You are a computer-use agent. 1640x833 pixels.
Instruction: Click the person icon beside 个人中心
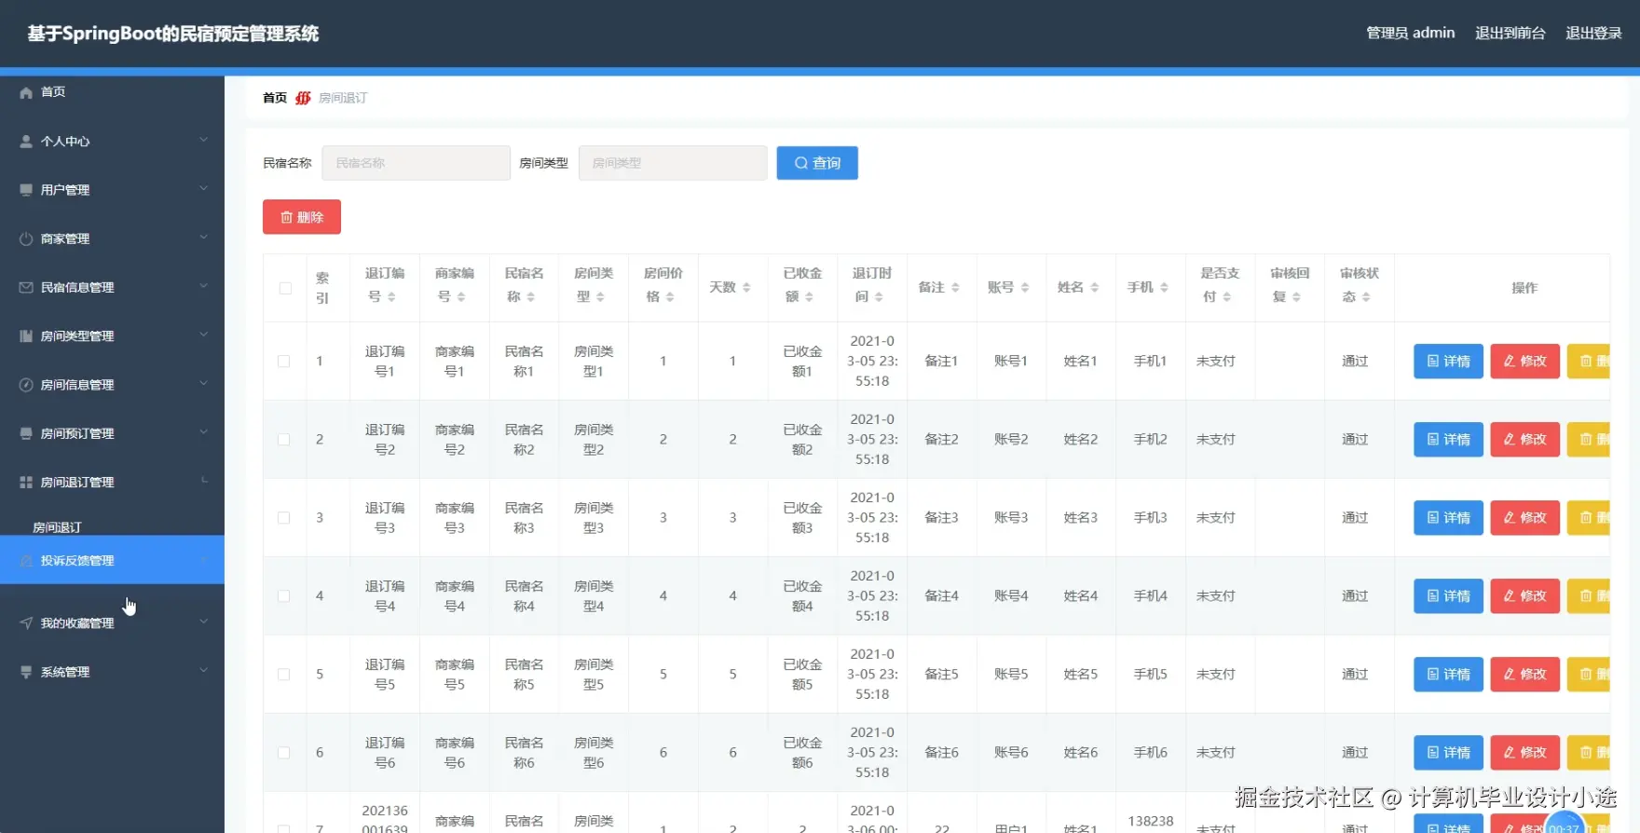click(26, 142)
